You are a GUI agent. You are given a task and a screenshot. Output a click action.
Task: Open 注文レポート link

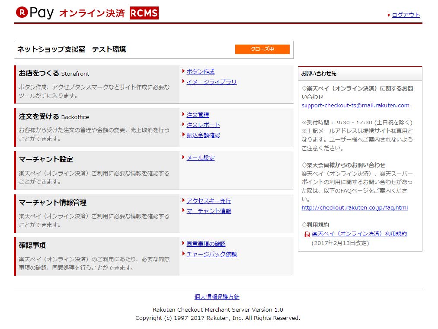pos(203,125)
